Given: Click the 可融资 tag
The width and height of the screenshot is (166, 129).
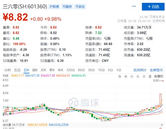Looking at the screenshot, I should click(x=67, y=7).
